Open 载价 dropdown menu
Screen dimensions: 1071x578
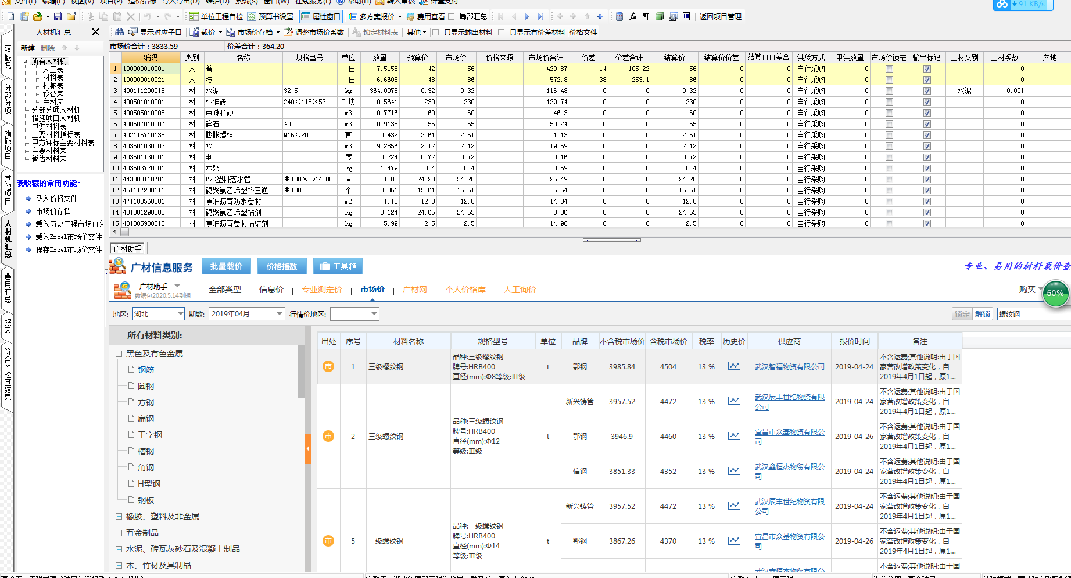(221, 33)
